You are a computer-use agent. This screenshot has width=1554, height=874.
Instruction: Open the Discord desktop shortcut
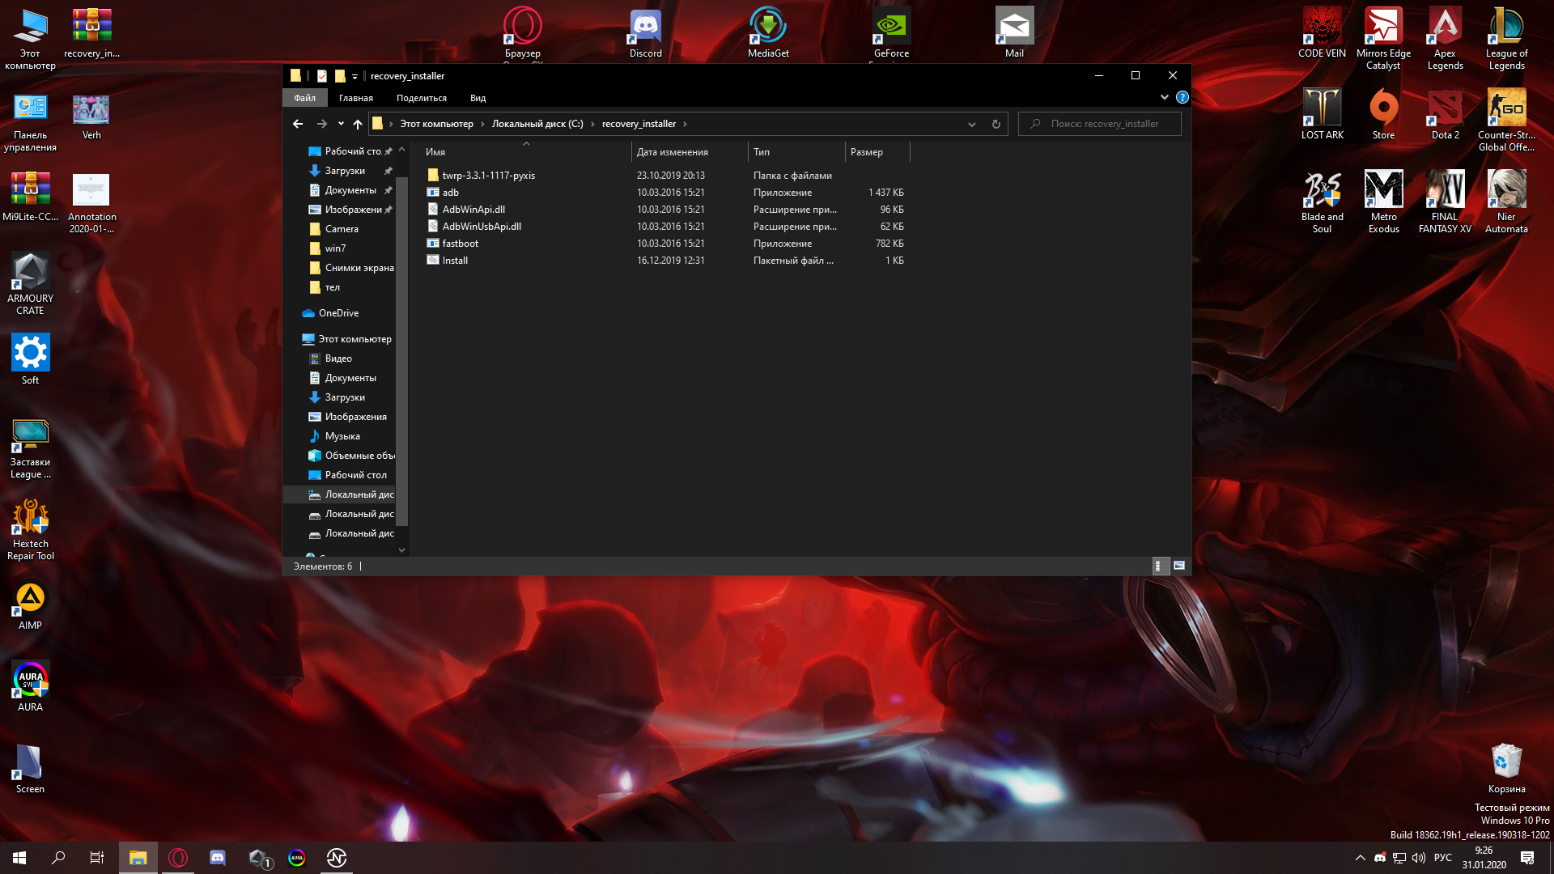[646, 32]
